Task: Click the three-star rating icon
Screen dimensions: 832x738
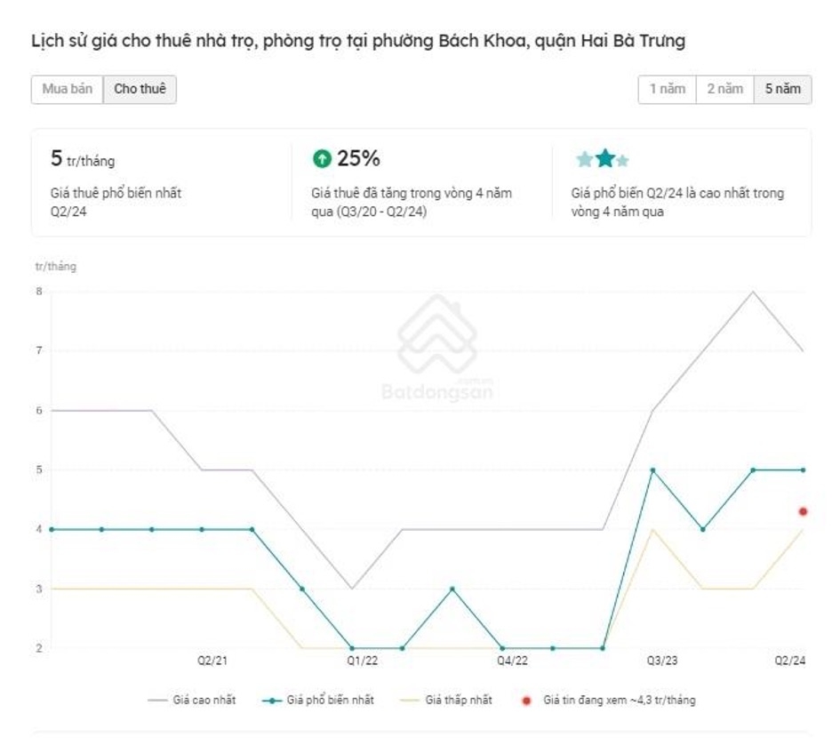Action: click(603, 160)
